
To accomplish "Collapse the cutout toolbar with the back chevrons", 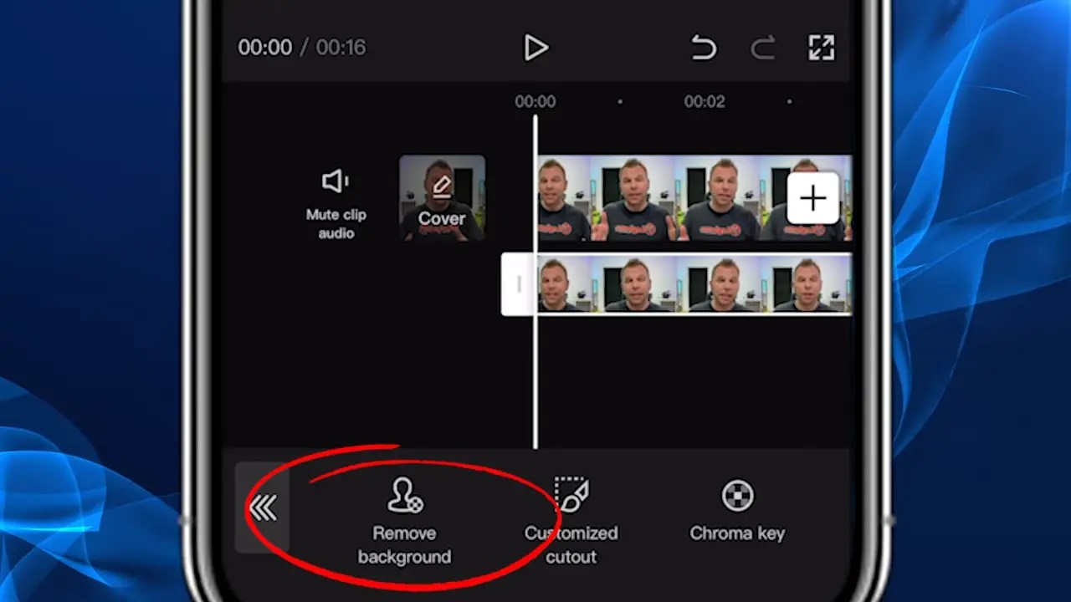I will (x=264, y=507).
